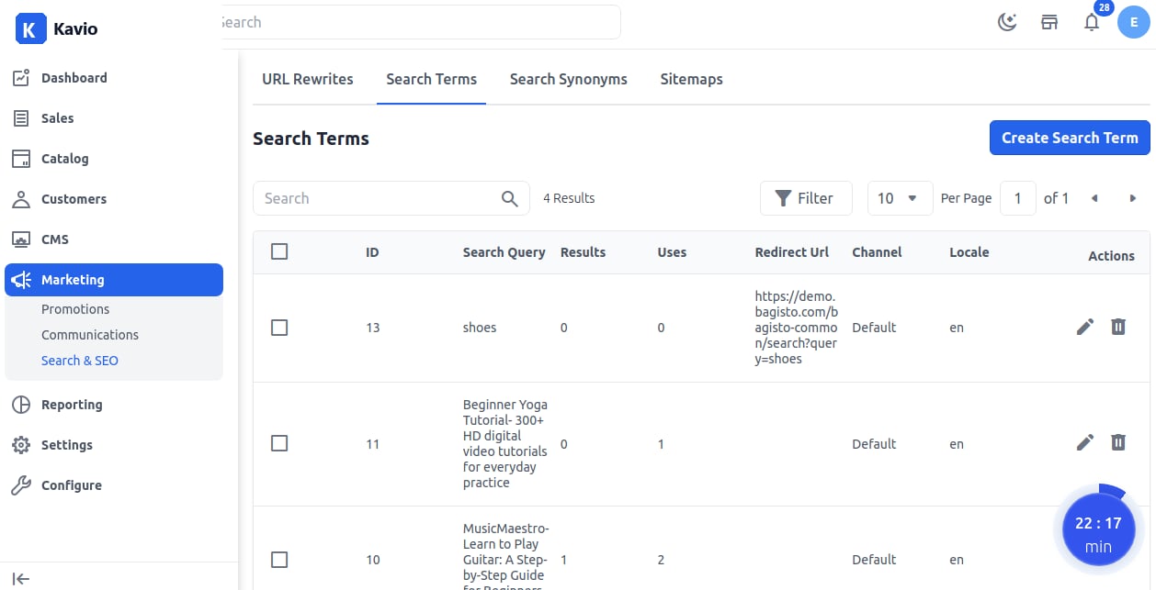The width and height of the screenshot is (1156, 590).
Task: Open the Reporting menu label
Action: 72,405
